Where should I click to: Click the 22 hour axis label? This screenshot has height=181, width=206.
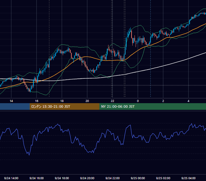[x=112, y=101]
